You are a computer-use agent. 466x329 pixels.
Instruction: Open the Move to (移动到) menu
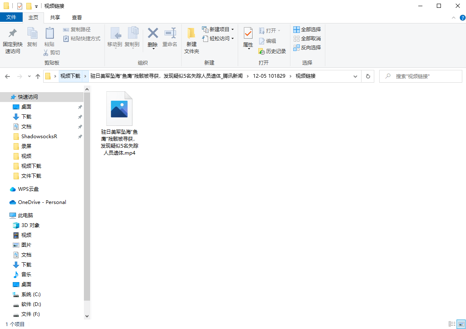click(115, 37)
